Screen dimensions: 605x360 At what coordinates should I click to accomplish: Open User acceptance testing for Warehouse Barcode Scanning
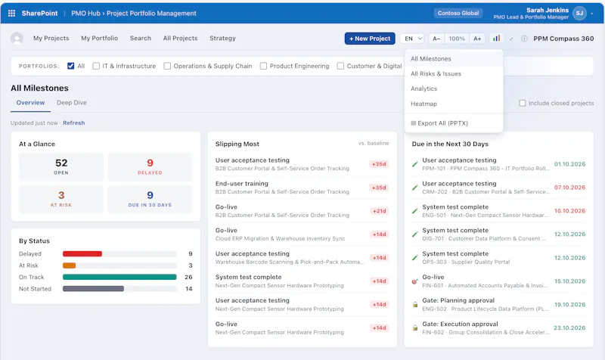tap(302, 258)
